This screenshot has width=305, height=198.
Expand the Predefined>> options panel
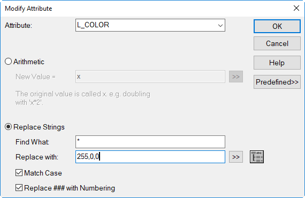pyautogui.click(x=277, y=82)
